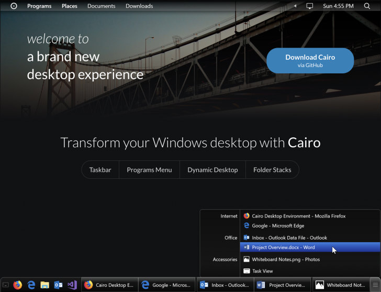This screenshot has height=292, width=381.
Task: Click the Office category label
Action: (x=231, y=237)
